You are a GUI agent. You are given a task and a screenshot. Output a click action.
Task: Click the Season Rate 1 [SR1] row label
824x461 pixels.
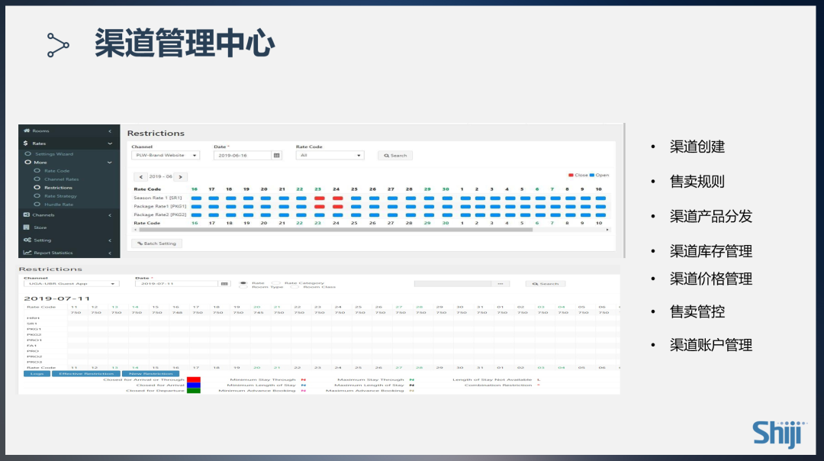pyautogui.click(x=158, y=198)
